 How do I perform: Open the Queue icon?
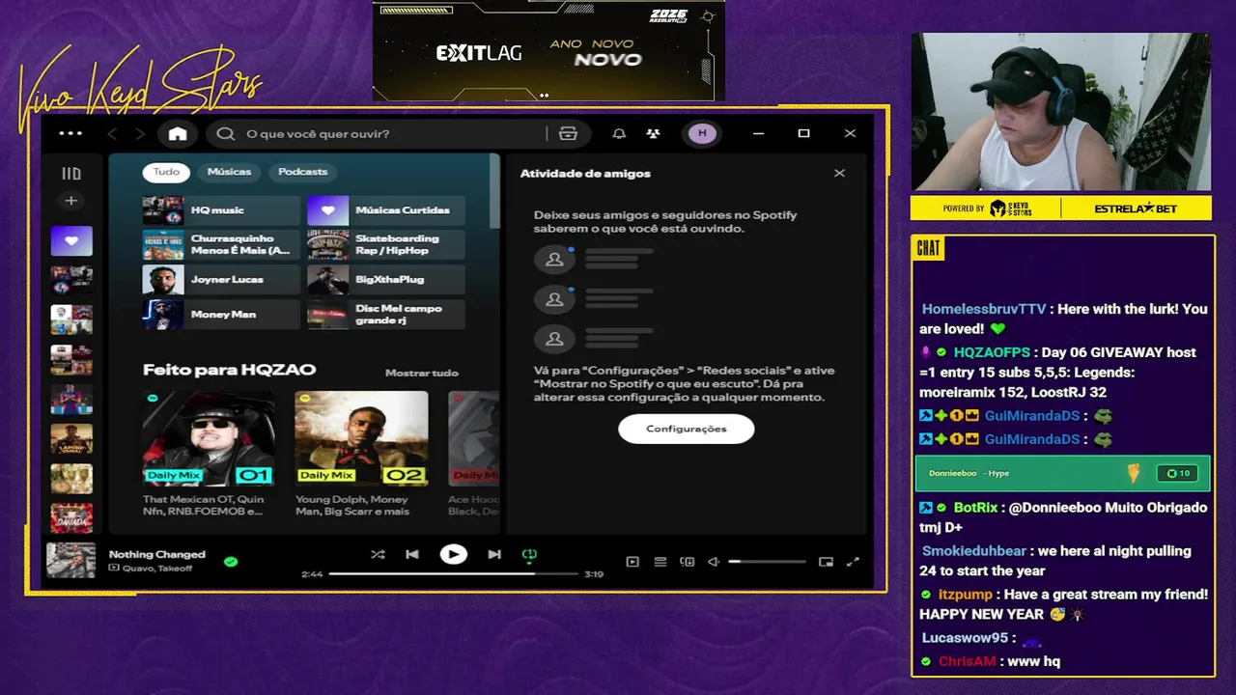(x=660, y=562)
